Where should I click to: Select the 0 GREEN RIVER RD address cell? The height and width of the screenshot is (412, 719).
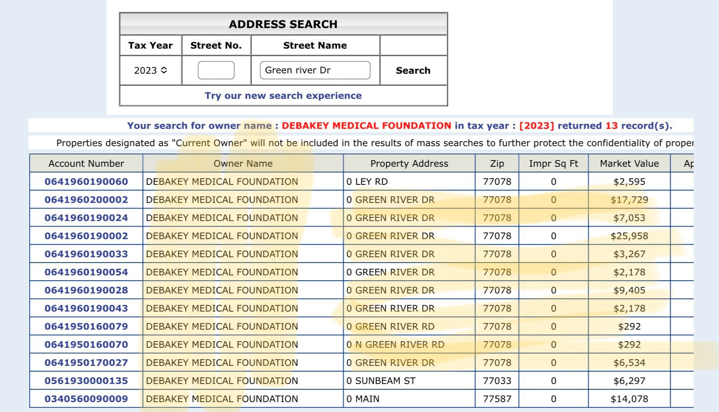(x=409, y=326)
